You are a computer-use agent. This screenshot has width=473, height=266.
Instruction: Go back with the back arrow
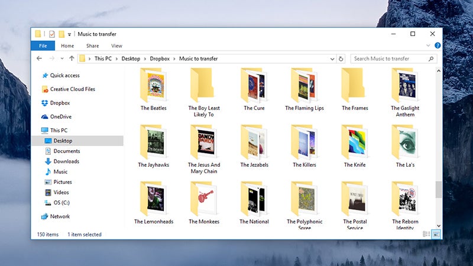39,59
